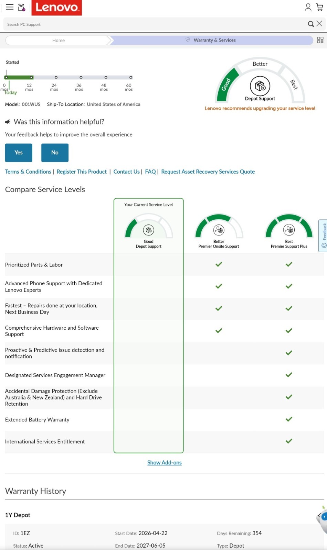Click the Days Remaining 354 value
327x550 pixels.
pyautogui.click(x=257, y=533)
